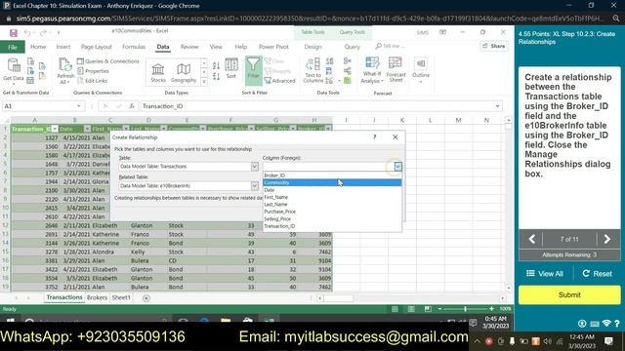Click the Advanced filter option
This screenshot has height=351, width=625.
pyautogui.click(x=280, y=81)
